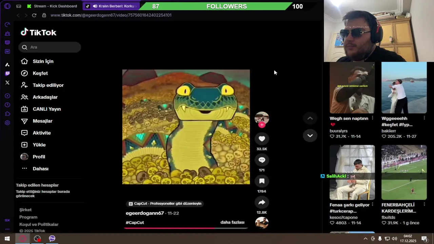Open GX Cleaner broom icon in sidebar
The height and width of the screenshot is (244, 434).
click(7, 34)
